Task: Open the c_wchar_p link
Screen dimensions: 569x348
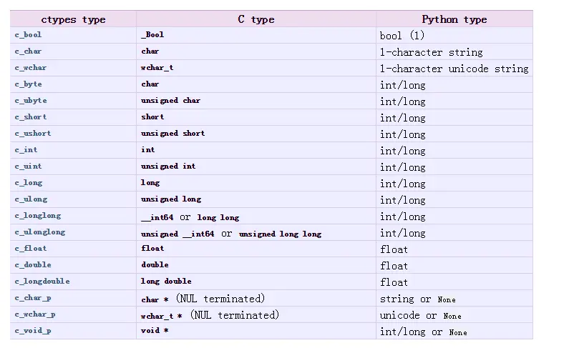Action: click(x=34, y=314)
